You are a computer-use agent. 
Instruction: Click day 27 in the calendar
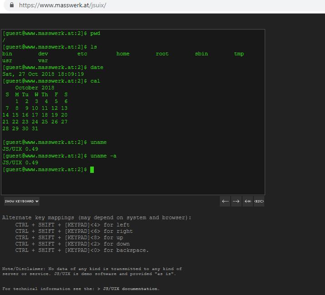click(x=64, y=122)
